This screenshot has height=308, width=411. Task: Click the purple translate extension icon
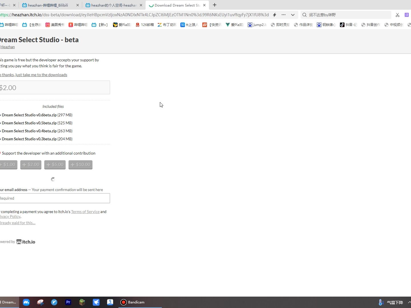(407, 15)
